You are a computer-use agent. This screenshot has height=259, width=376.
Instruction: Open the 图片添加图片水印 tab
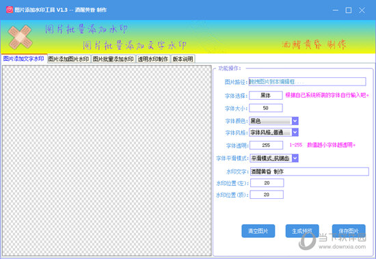(x=68, y=59)
